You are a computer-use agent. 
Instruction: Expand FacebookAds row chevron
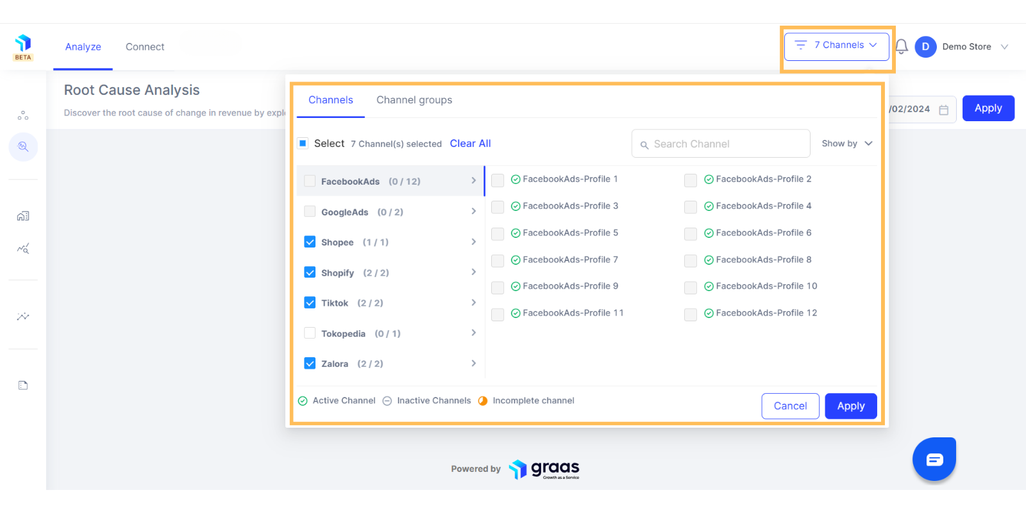pos(474,181)
